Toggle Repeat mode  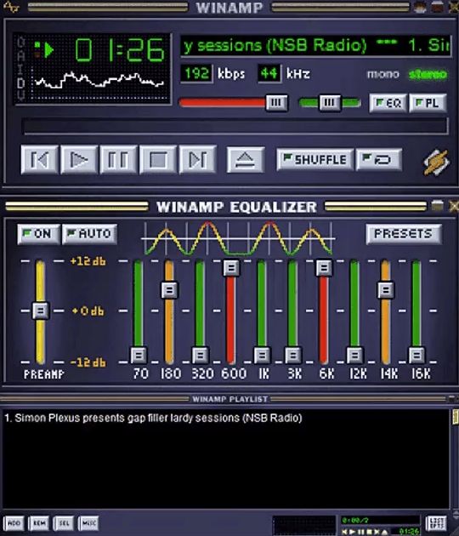point(378,159)
